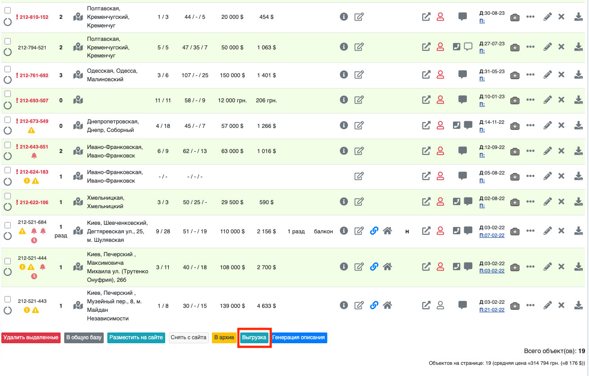The width and height of the screenshot is (589, 376).
Task: Expand more options for listing 212-521-684
Action: click(x=530, y=231)
